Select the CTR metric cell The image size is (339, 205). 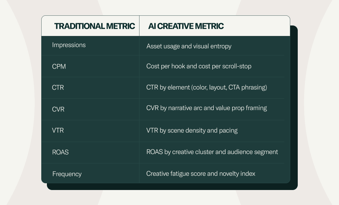click(x=58, y=88)
